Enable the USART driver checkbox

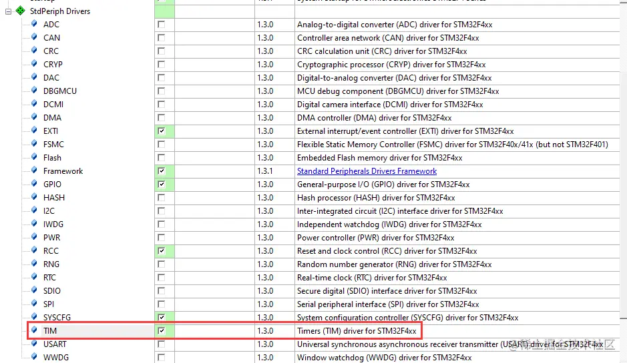(x=161, y=344)
